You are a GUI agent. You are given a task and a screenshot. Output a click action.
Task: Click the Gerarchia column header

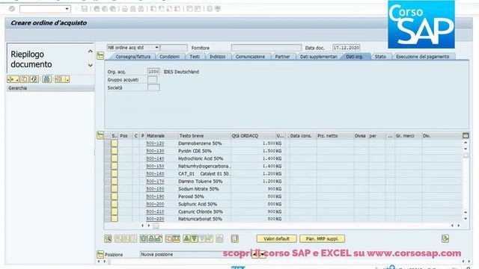pyautogui.click(x=50, y=88)
